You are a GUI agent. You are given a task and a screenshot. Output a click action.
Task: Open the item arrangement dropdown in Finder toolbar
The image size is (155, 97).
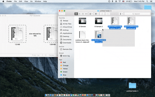click(x=91, y=14)
